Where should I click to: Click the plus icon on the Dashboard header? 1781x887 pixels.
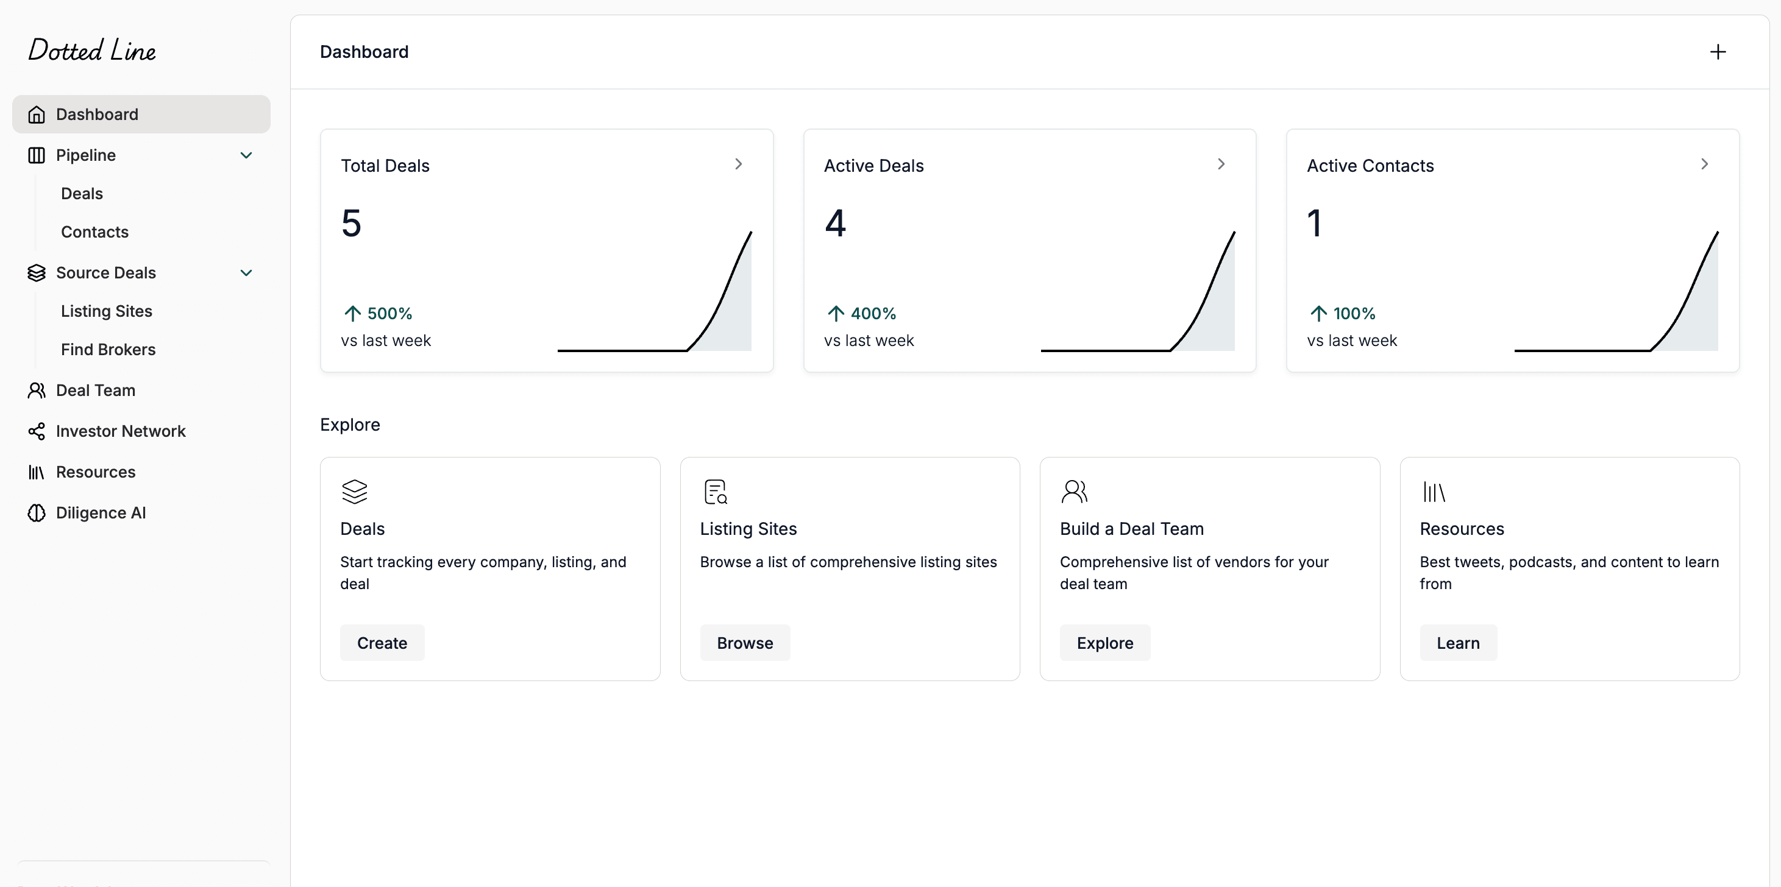[x=1719, y=52]
